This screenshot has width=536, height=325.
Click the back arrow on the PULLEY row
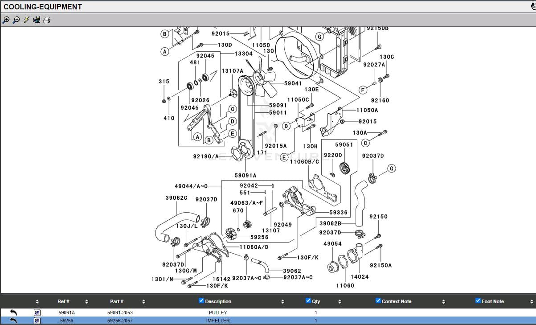click(13, 313)
